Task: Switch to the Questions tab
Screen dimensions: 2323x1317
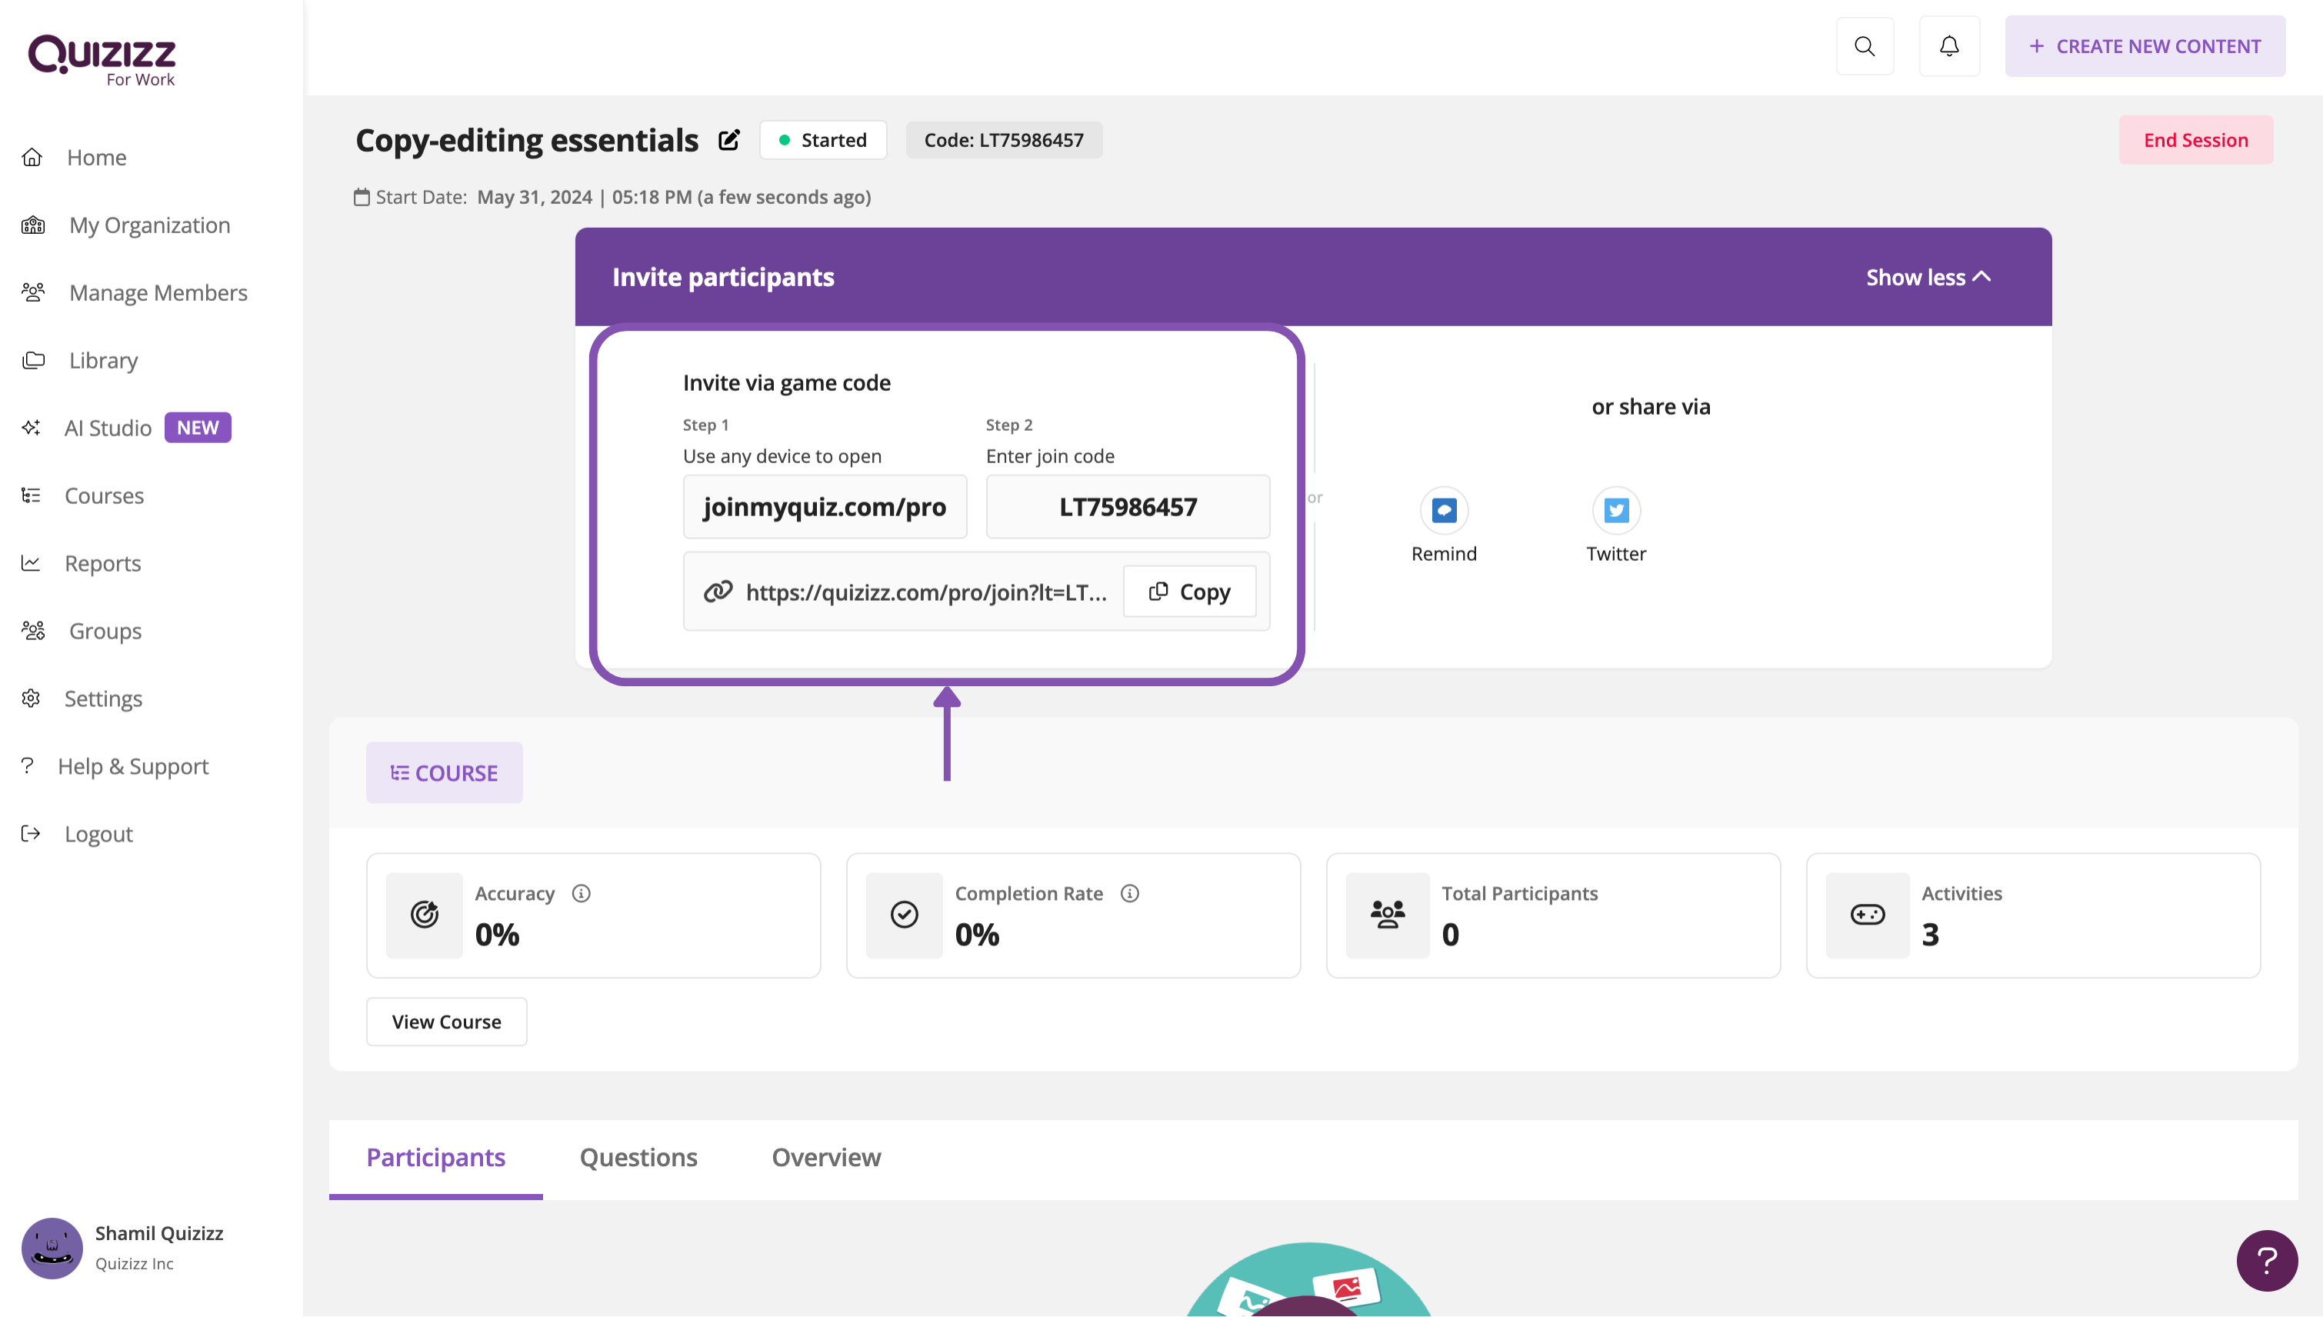Action: click(638, 1158)
